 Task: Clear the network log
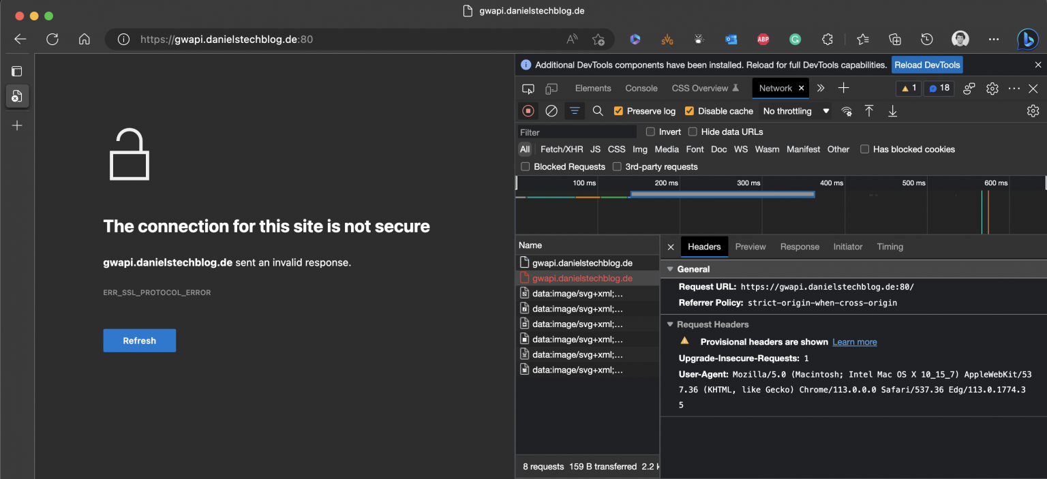pos(551,110)
